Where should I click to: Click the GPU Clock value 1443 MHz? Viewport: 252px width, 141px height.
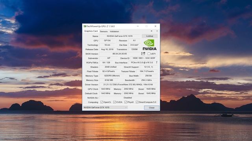[x=106, y=89]
